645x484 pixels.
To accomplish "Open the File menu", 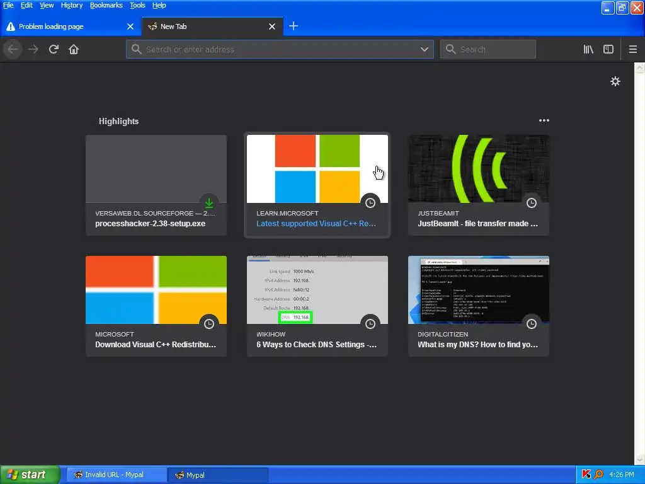I will pos(8,5).
